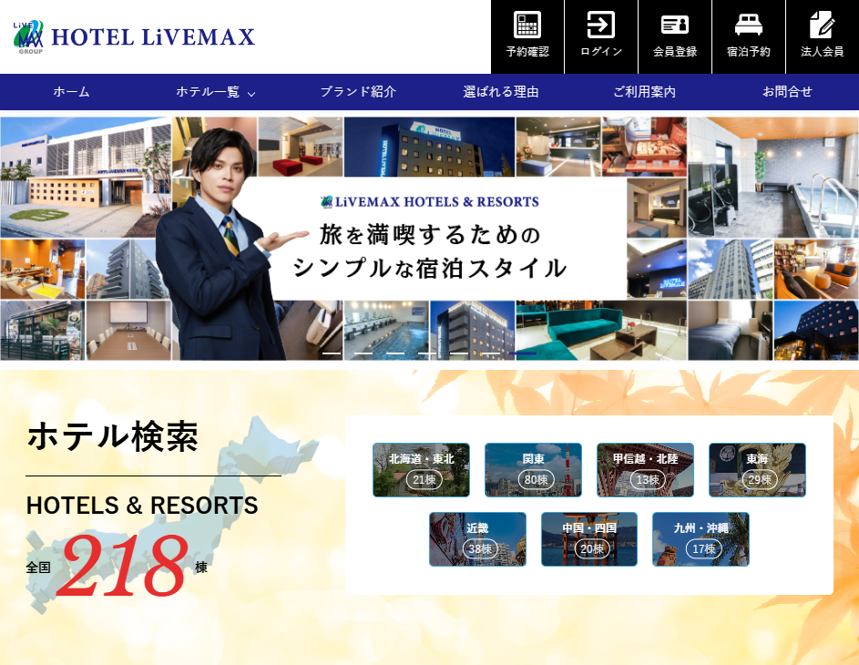Select the 東海 29棟 region tile

click(x=757, y=470)
